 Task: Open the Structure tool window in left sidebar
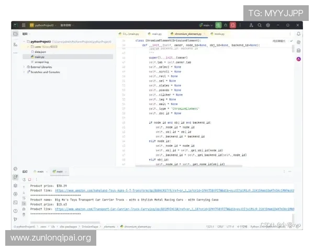pos(15,44)
